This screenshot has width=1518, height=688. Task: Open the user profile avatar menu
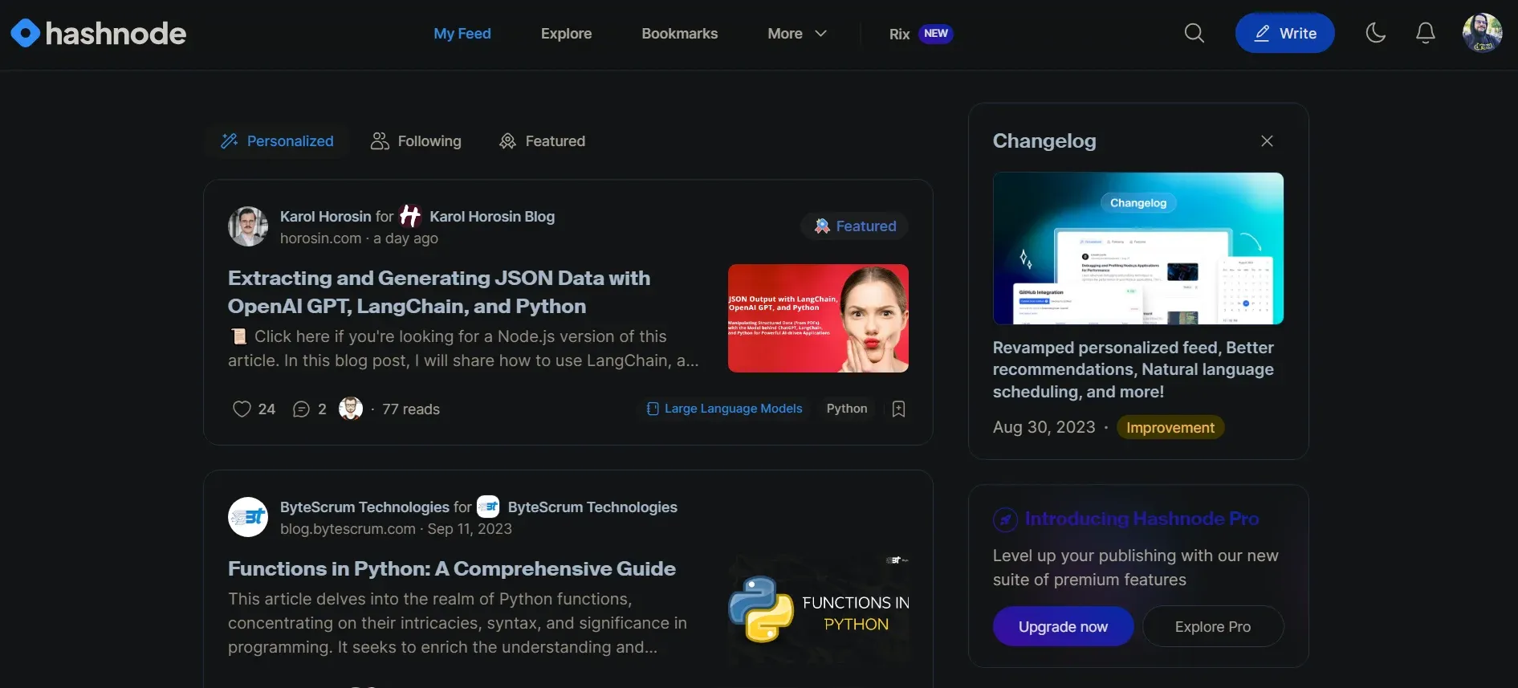tap(1482, 33)
